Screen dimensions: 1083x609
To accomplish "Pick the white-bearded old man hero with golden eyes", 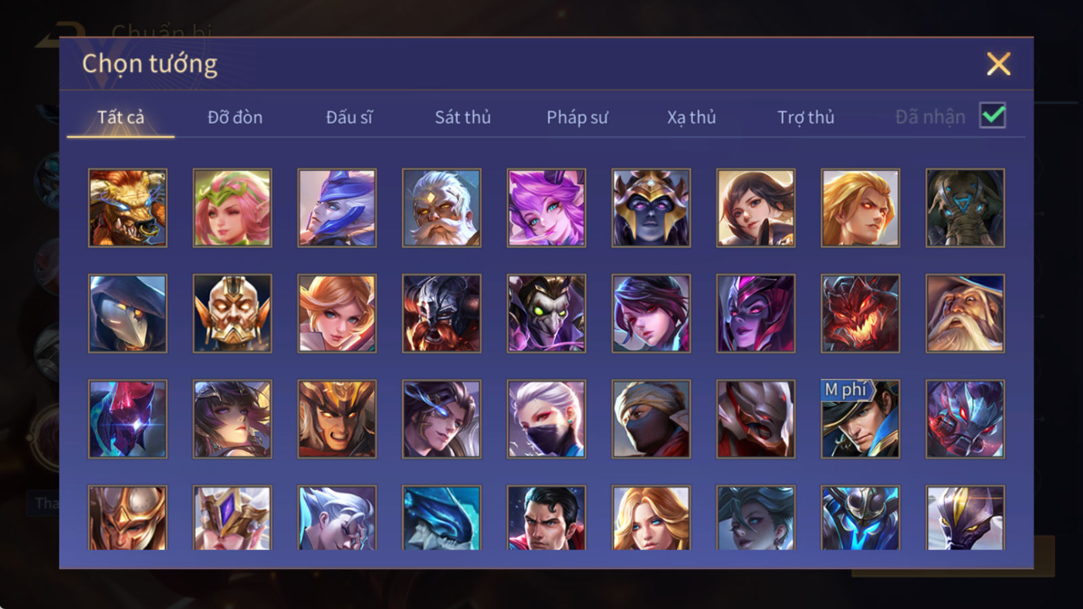I will pyautogui.click(x=441, y=208).
